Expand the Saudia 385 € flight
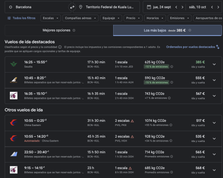Viewport: 223px width, 178px height. click(x=214, y=64)
